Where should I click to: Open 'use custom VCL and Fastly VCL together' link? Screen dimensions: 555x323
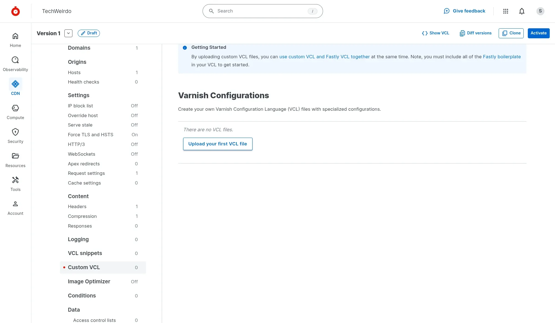324,57
